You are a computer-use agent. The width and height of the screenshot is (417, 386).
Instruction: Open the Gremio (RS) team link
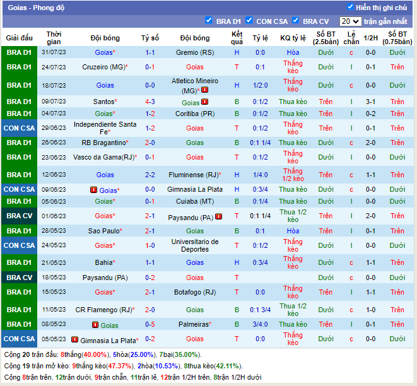pos(195,52)
